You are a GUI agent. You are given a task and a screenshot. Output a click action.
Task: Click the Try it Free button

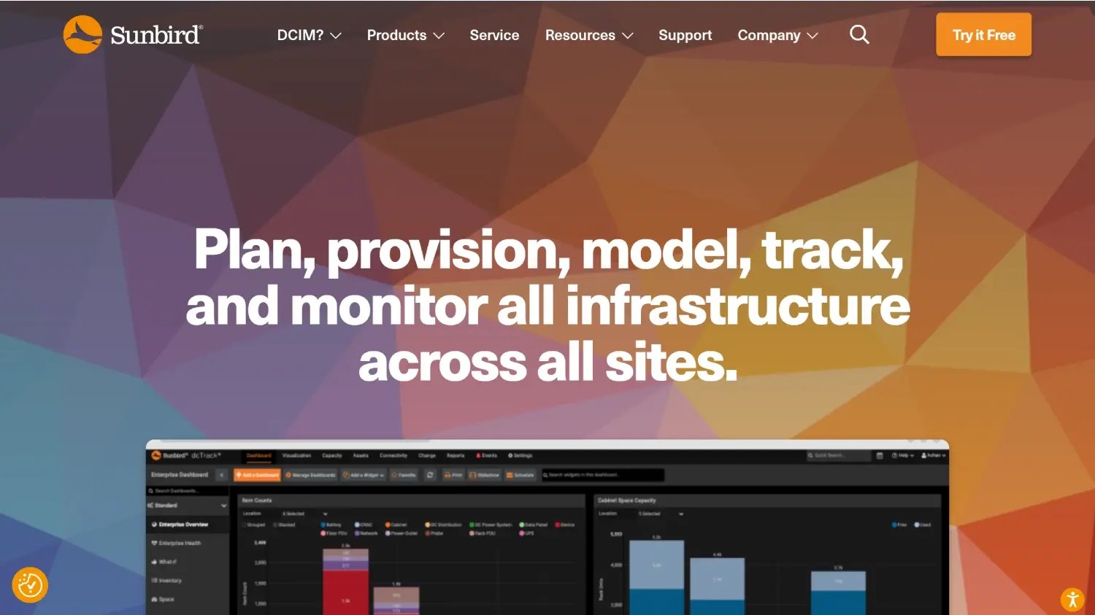tap(983, 34)
